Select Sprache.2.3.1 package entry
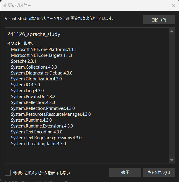 [x=24, y=61]
